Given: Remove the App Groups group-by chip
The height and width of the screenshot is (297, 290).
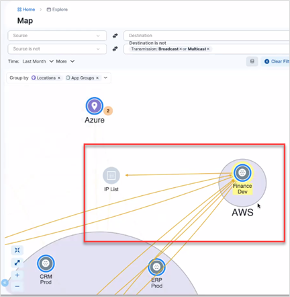Looking at the screenshot, I should pos(97,78).
